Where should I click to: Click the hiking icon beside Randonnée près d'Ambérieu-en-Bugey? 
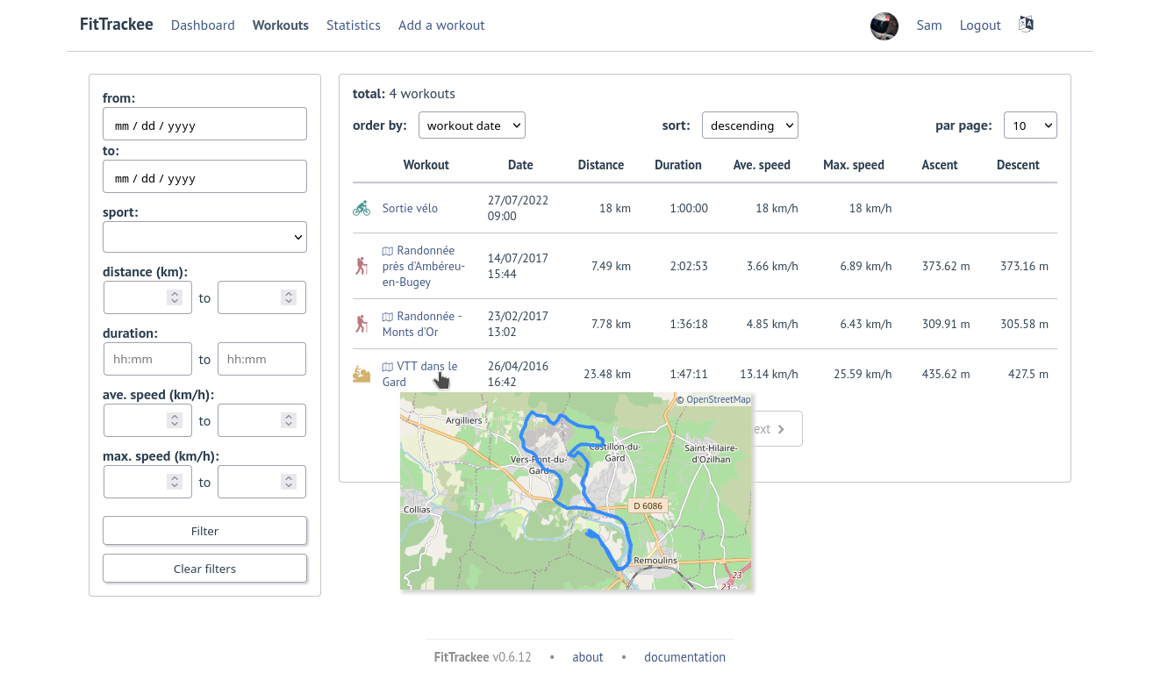tap(362, 266)
